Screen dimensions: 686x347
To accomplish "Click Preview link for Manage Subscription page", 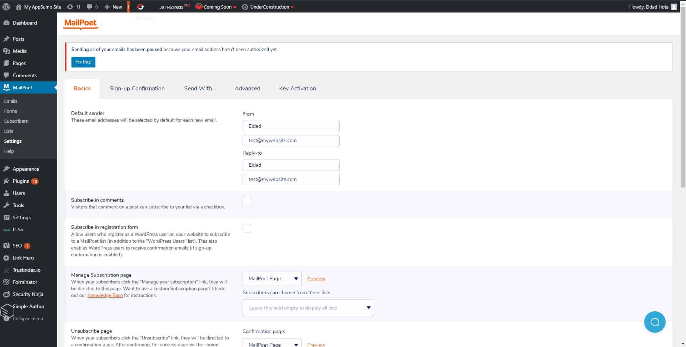I will 316,279.
